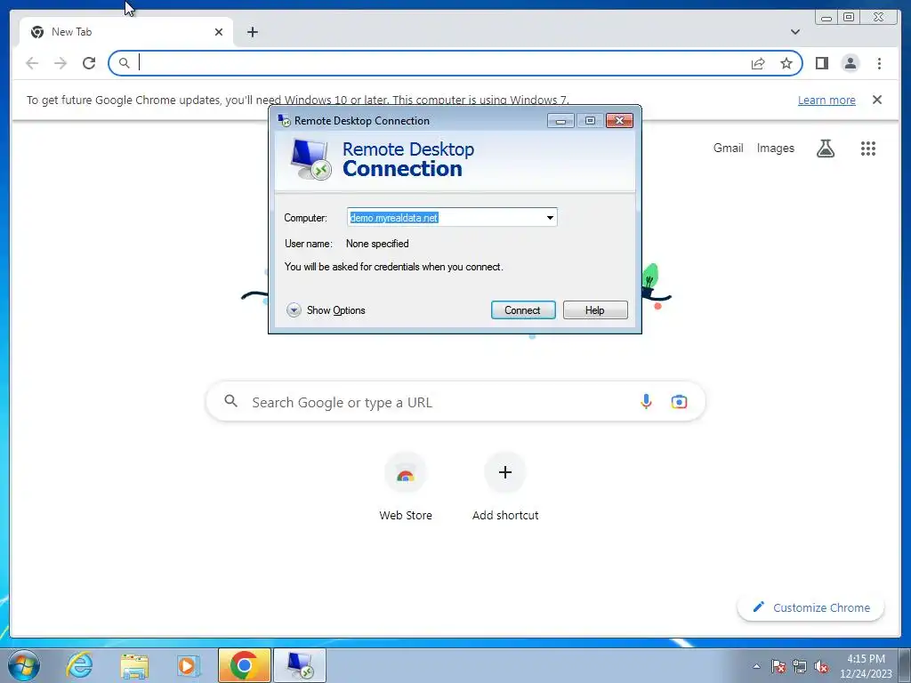Reload the page with the refresh icon
This screenshot has width=911, height=683.
pyautogui.click(x=89, y=63)
